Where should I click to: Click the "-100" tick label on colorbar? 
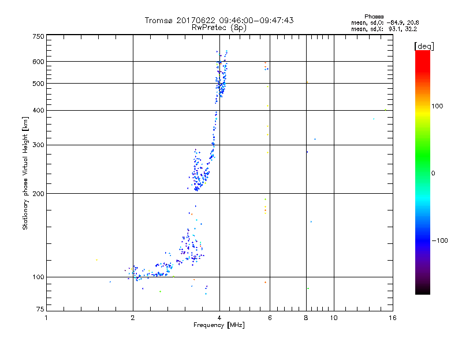point(439,240)
